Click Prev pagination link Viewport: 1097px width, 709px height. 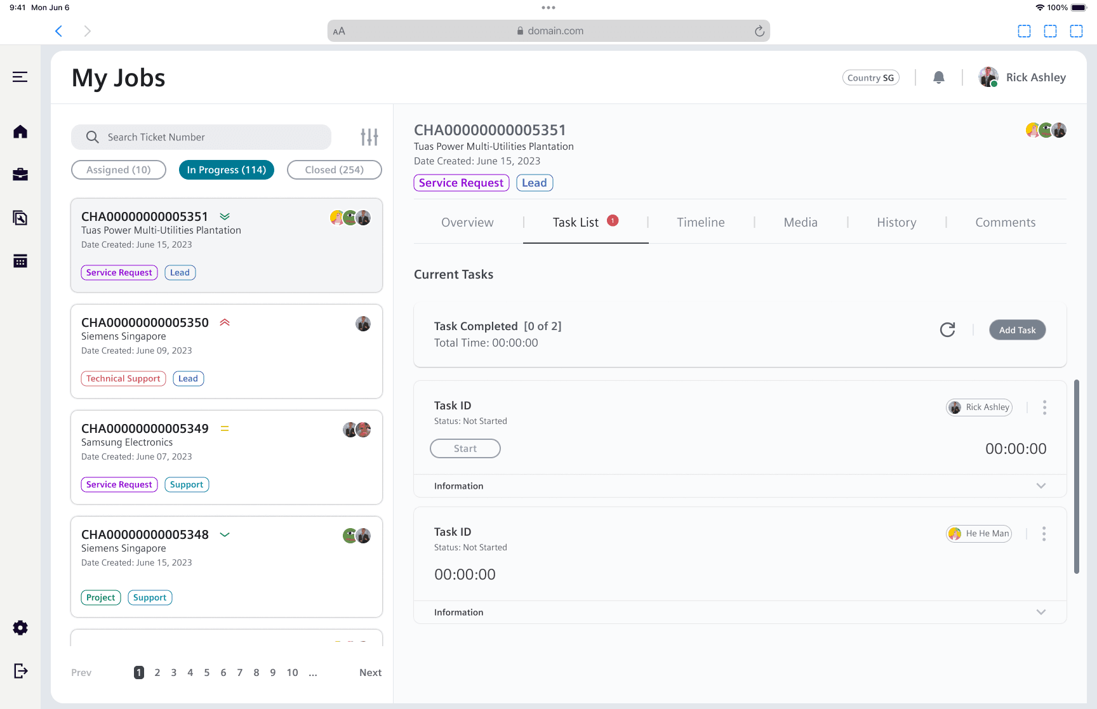tap(81, 673)
